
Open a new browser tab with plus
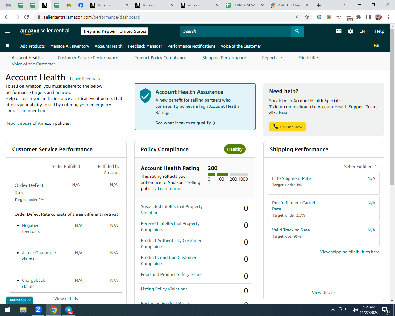click(x=319, y=5)
